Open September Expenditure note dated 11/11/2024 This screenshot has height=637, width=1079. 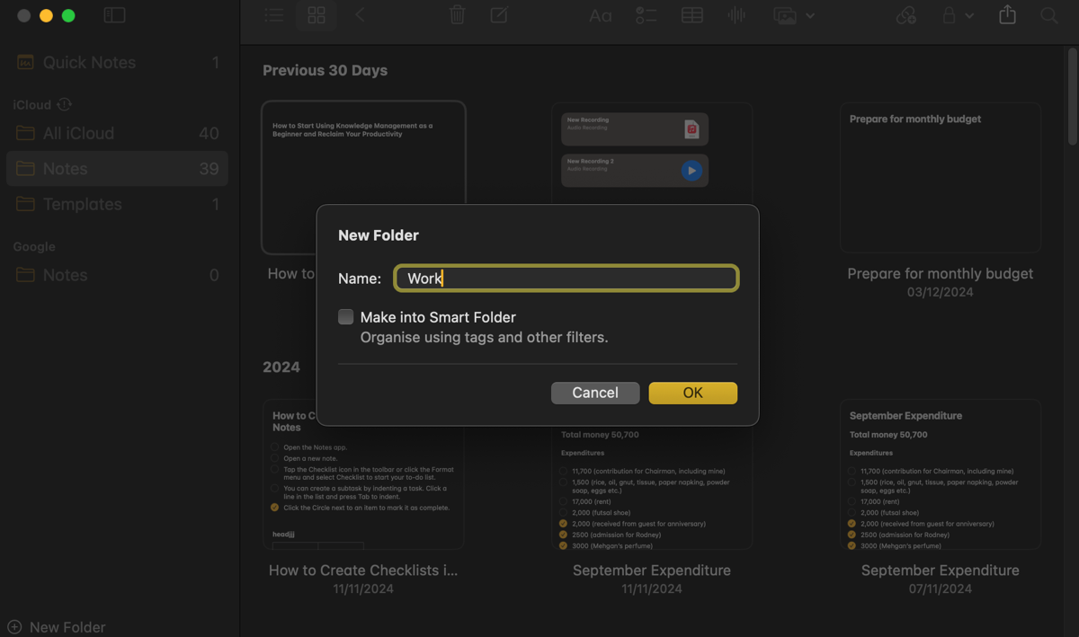click(652, 570)
